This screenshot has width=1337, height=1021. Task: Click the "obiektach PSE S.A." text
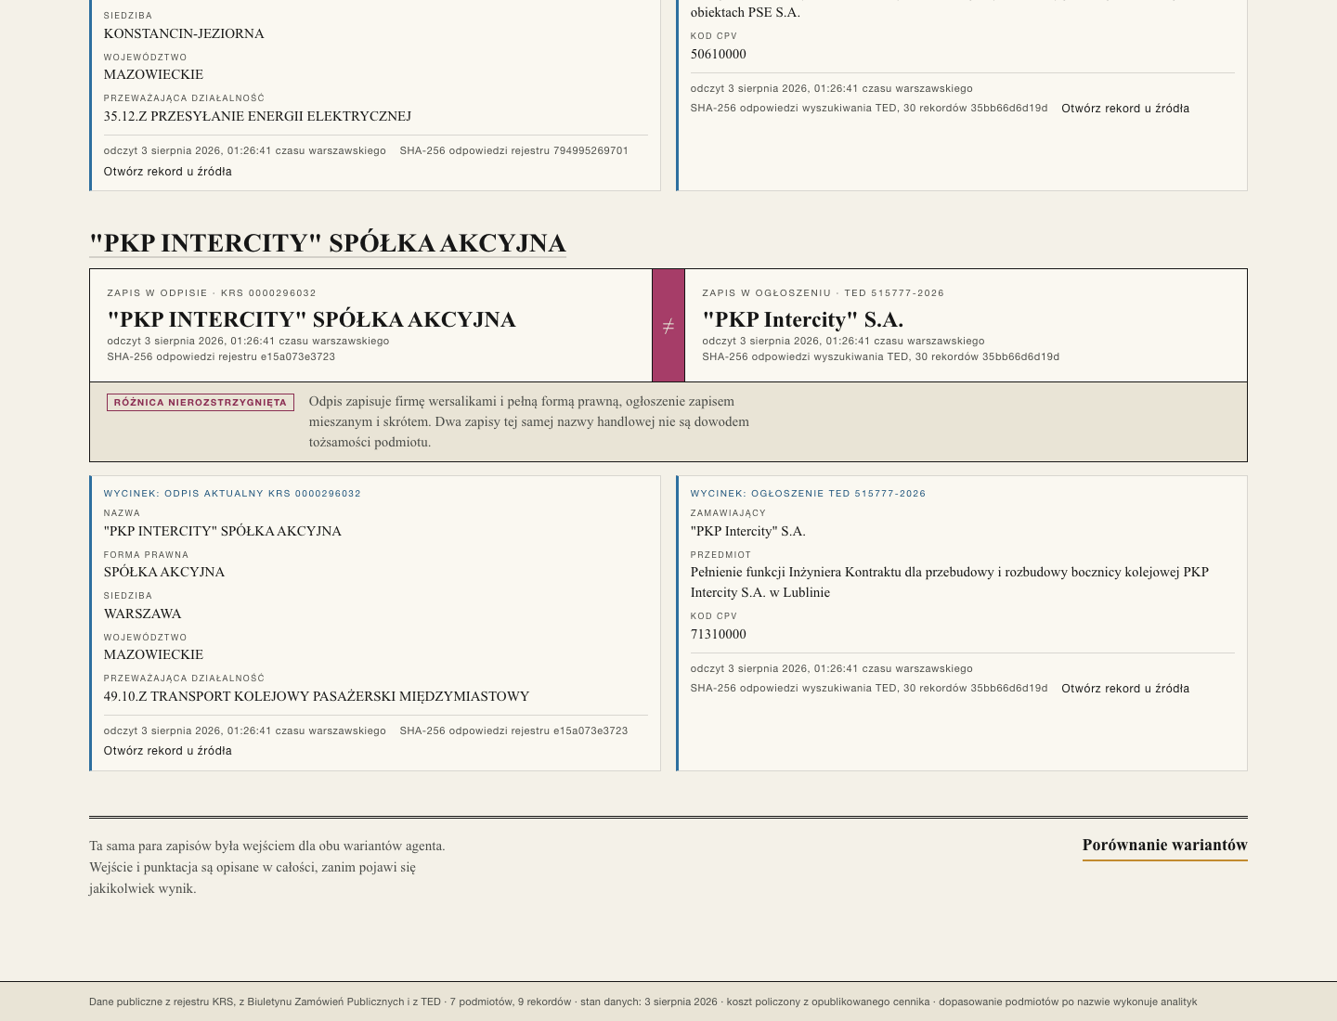(746, 12)
